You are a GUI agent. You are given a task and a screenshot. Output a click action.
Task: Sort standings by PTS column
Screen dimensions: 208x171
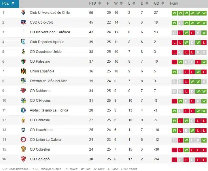[x=95, y=3]
